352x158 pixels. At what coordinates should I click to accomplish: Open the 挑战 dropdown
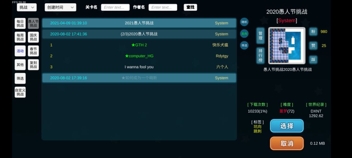click(x=27, y=7)
